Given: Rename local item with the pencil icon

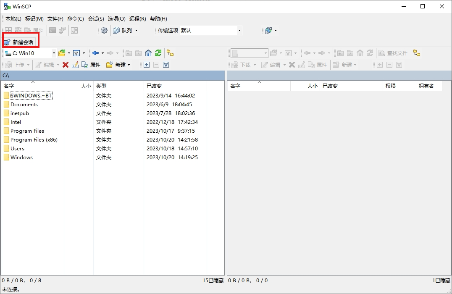Looking at the screenshot, I should (75, 65).
